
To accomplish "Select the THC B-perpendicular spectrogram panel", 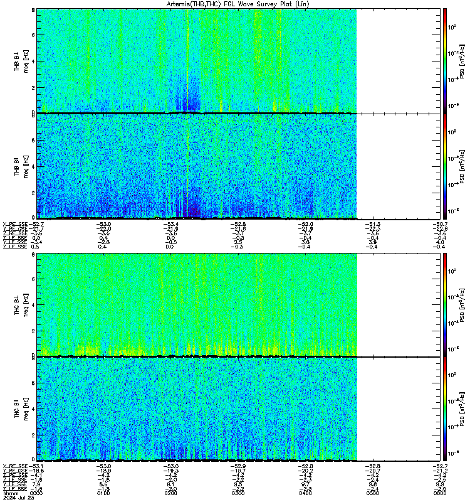I will click(239, 304).
